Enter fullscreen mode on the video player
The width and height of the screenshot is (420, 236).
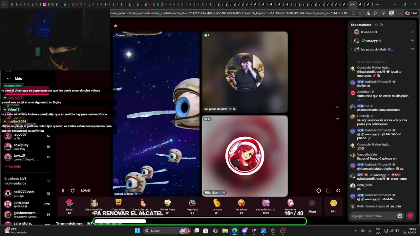point(328,190)
